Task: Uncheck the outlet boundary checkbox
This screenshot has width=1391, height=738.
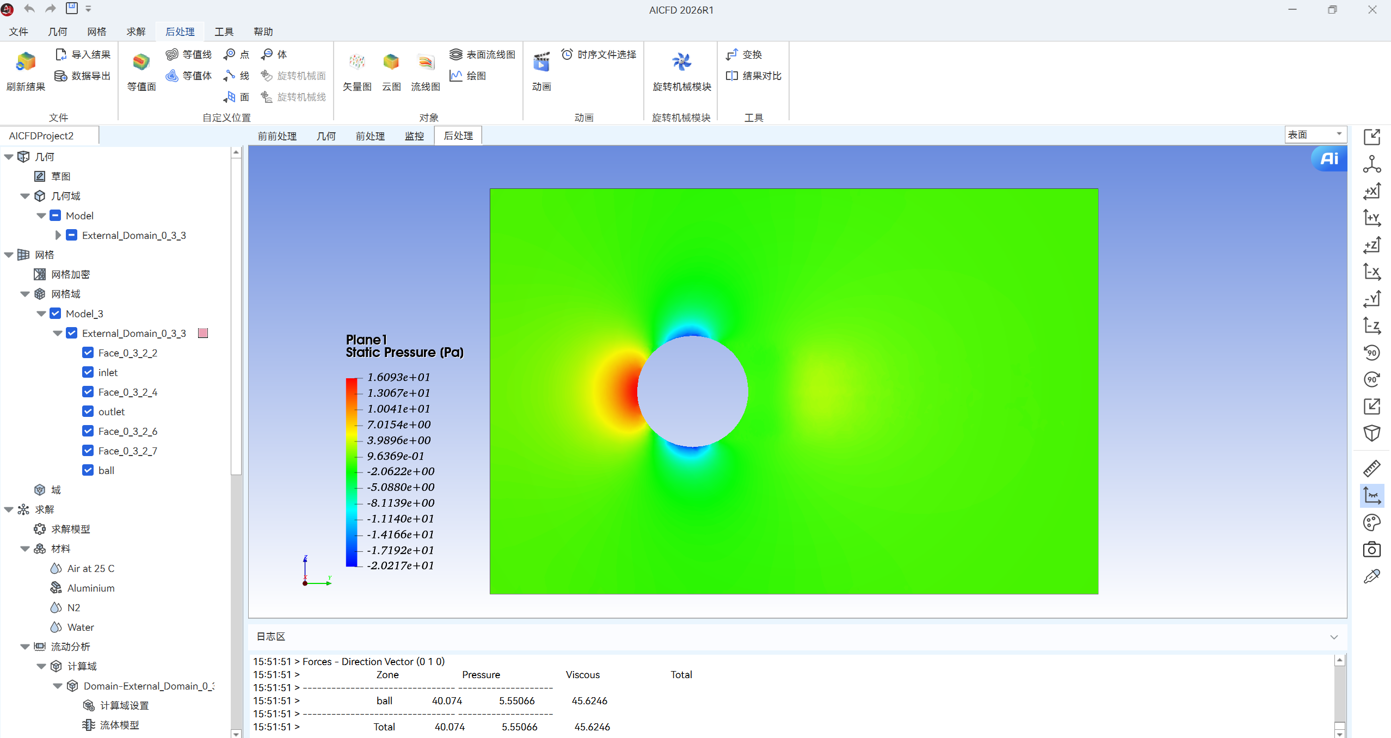Action: [88, 411]
